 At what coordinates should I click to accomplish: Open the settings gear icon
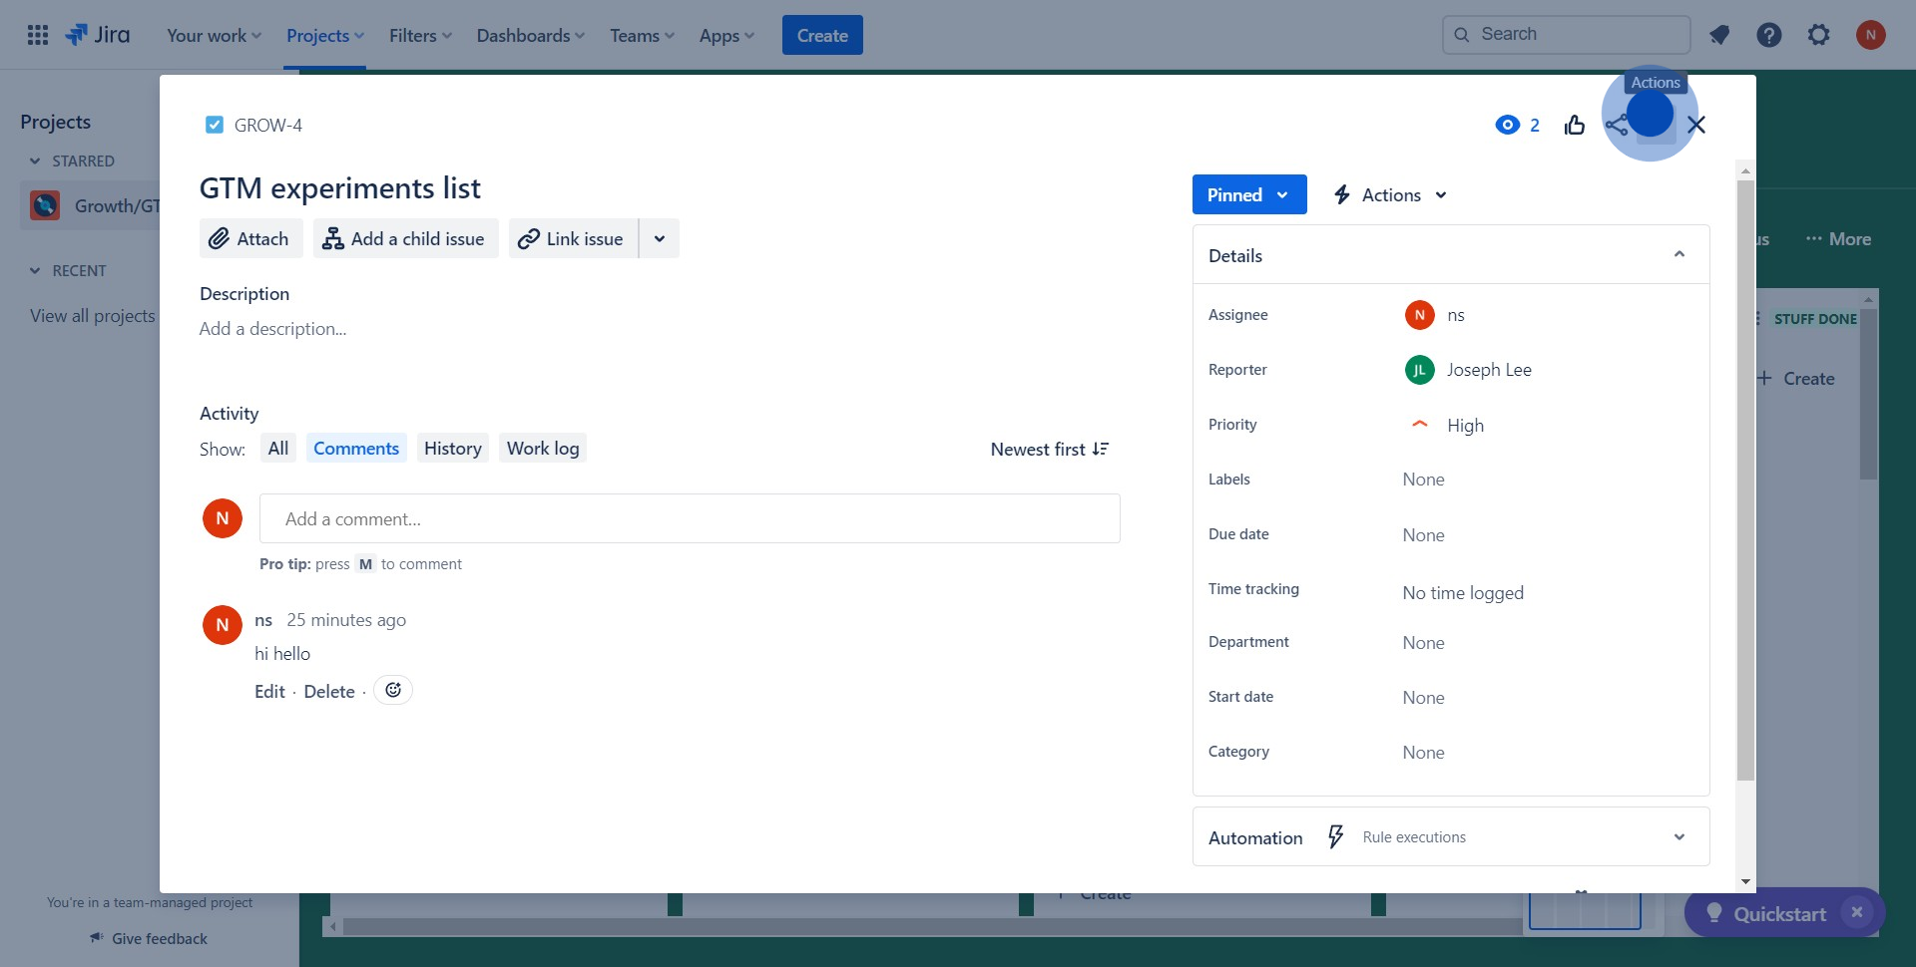(1819, 35)
